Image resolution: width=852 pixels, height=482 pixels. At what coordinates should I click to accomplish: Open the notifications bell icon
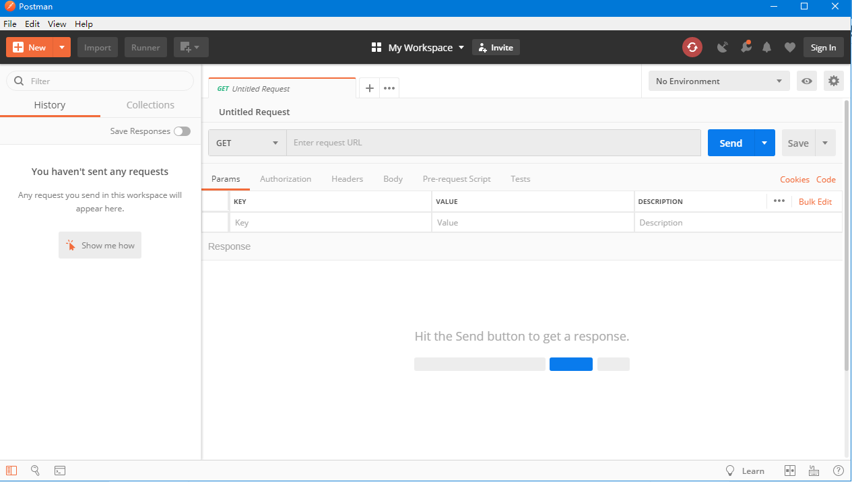click(x=767, y=47)
